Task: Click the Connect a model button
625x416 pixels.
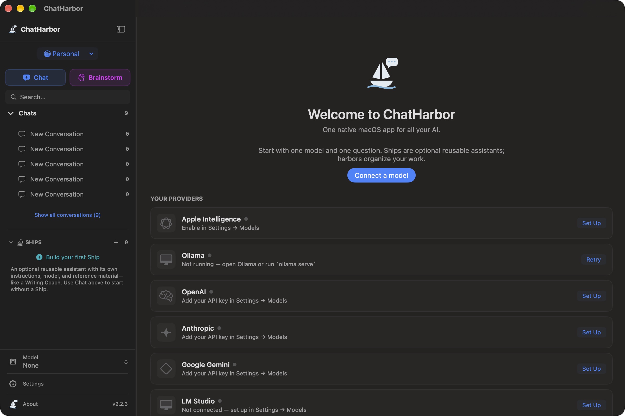Action: (381, 175)
